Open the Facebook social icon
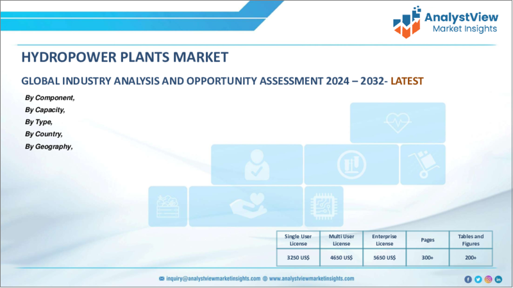Image resolution: width=513 pixels, height=288 pixels. tap(468, 279)
